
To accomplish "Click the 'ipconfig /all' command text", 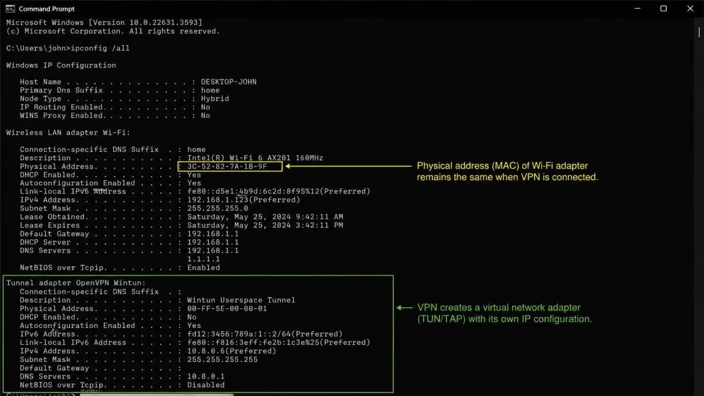I will pyautogui.click(x=100, y=48).
